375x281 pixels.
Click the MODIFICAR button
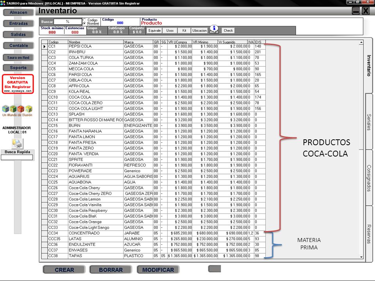[x=158, y=270]
